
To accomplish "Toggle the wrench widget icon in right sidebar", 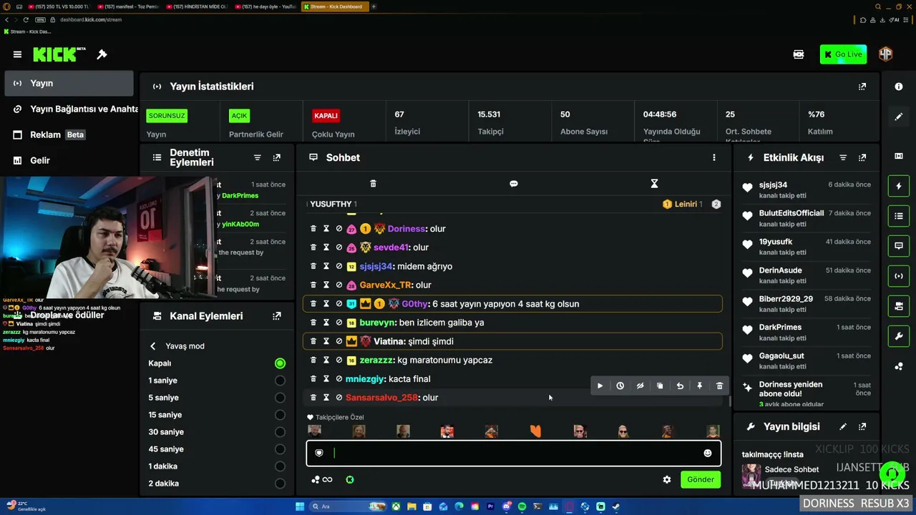I will (899, 336).
